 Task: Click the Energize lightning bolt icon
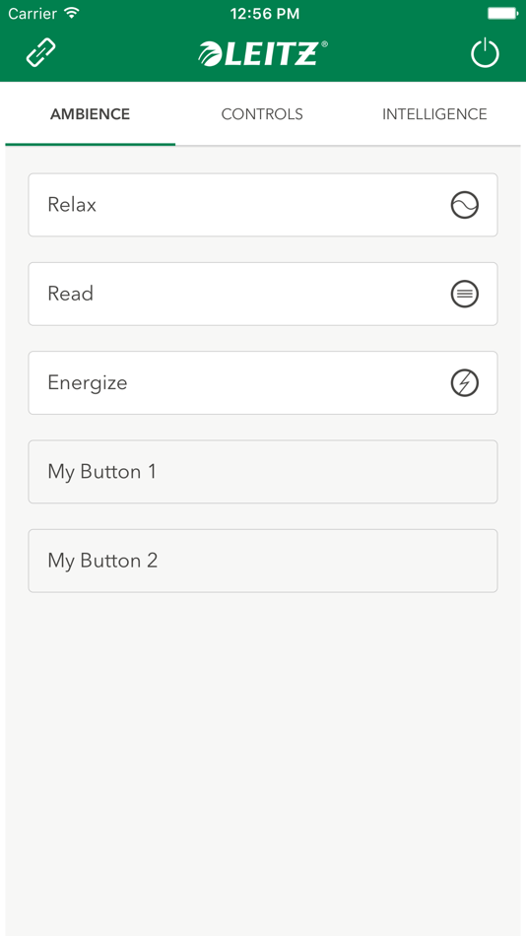tap(465, 382)
